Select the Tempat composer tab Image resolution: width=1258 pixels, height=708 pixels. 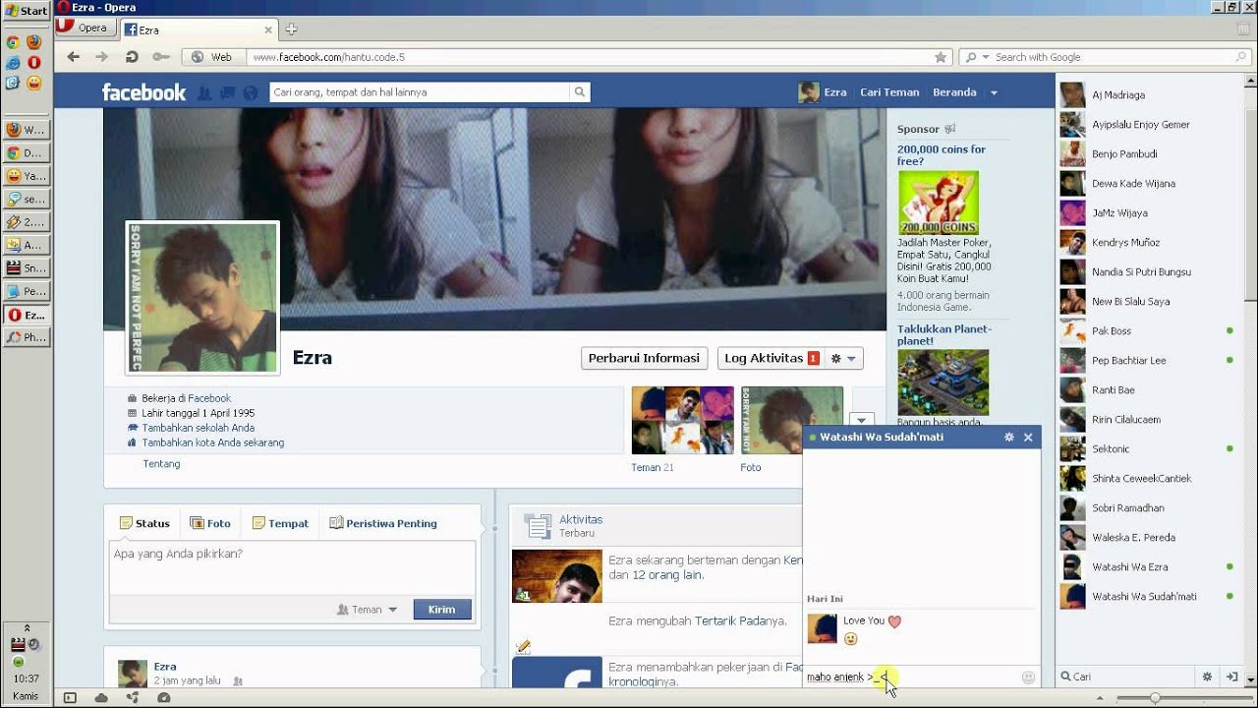tap(280, 523)
